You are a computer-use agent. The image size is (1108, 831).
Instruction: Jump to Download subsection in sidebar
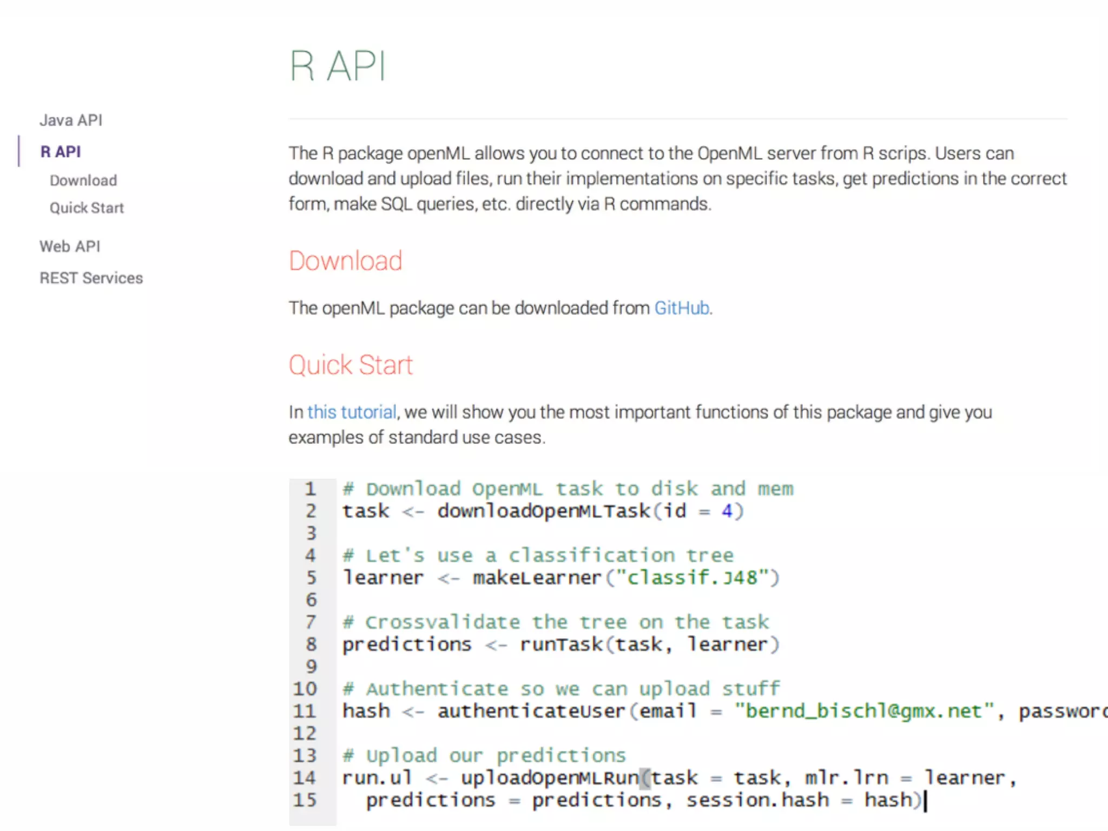coord(83,180)
